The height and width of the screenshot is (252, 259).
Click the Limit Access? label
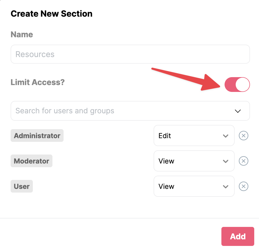click(x=38, y=82)
